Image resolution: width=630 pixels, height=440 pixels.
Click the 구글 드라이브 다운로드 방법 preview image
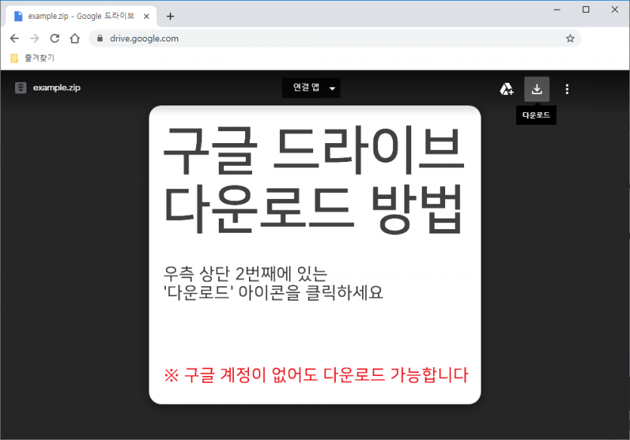[x=315, y=255]
